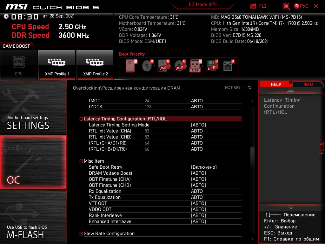Image resolution: width=325 pixels, height=244 pixels.
Task: Click the red side arrows on right edge
Action: [x=322, y=153]
